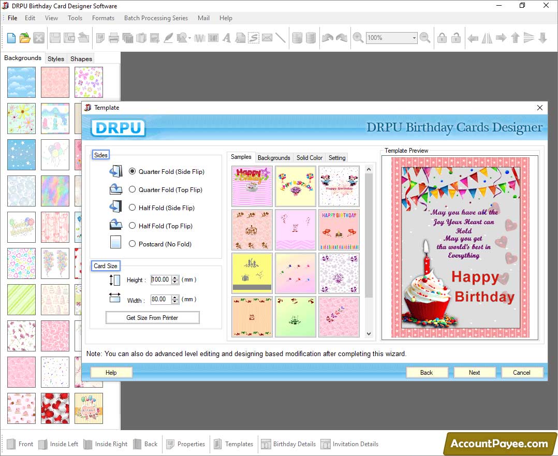Click the Width input field showing 80.00
This screenshot has height=456, width=558.
pos(160,299)
